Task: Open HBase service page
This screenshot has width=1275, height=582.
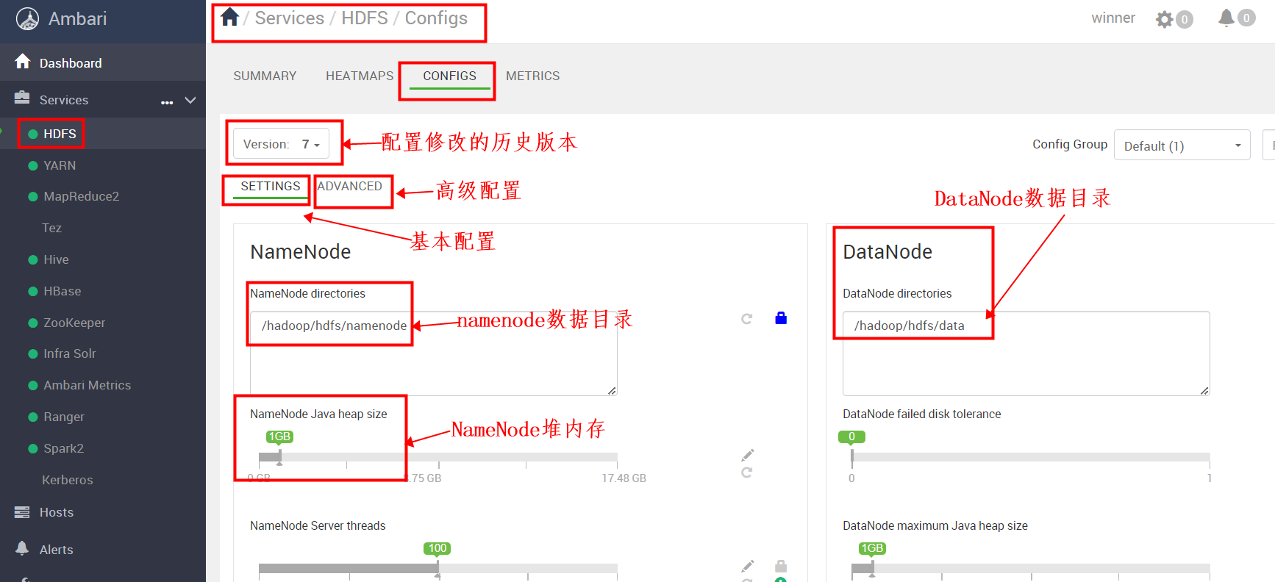Action: click(x=63, y=291)
